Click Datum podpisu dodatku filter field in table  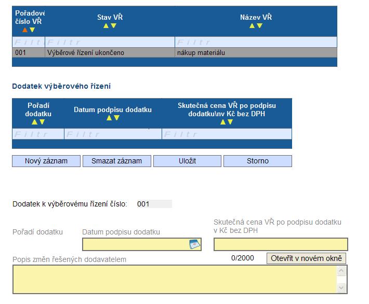(113, 134)
